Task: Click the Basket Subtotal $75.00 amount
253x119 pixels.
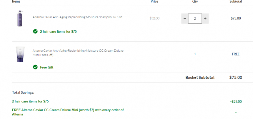Action: pos(236,77)
